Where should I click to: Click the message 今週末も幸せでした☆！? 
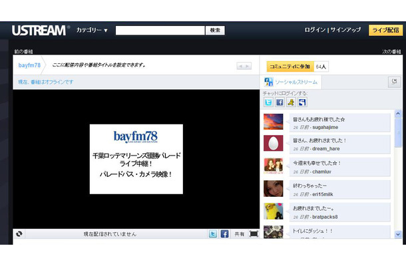coord(317,164)
